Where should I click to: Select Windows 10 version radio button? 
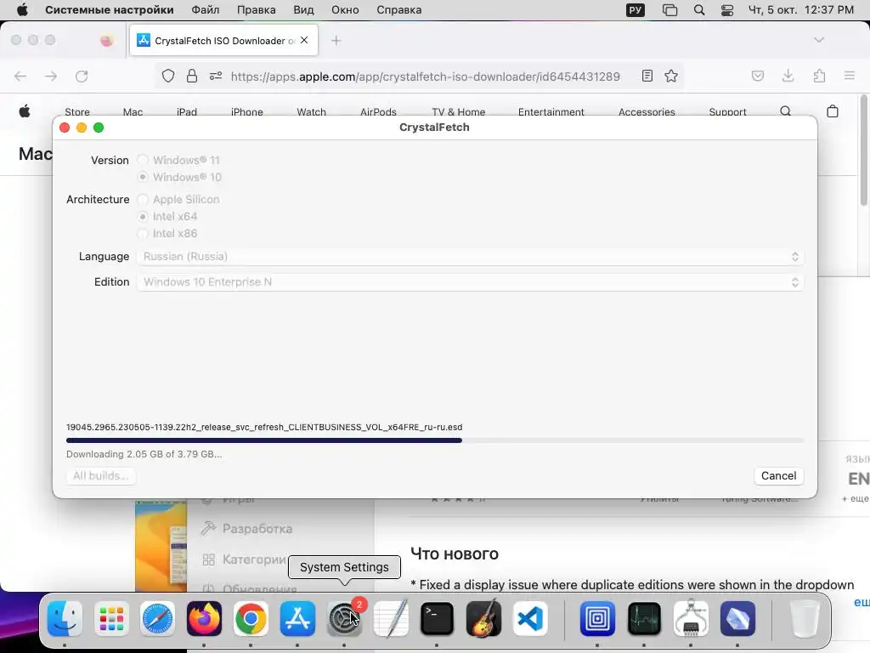tap(143, 177)
